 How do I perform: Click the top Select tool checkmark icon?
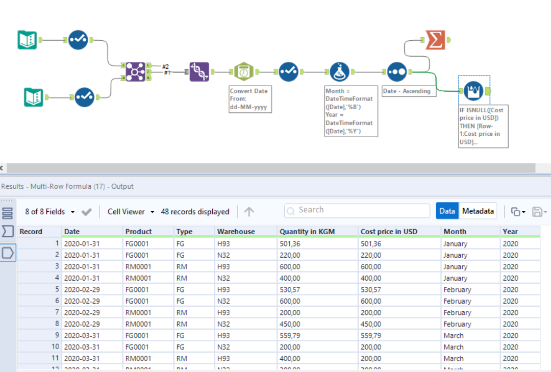pos(78,40)
